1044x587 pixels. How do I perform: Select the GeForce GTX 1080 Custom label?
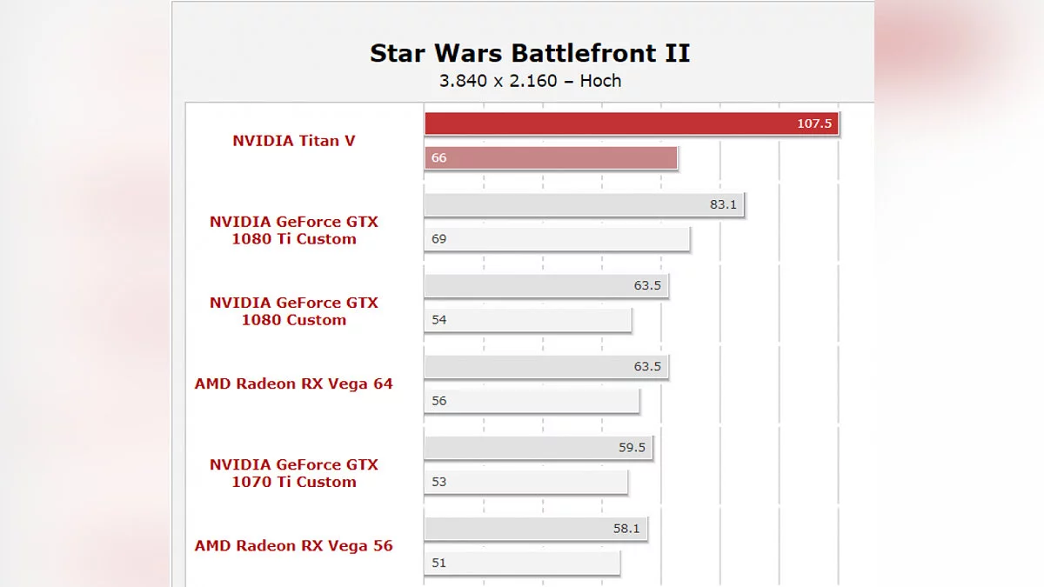[x=293, y=311]
